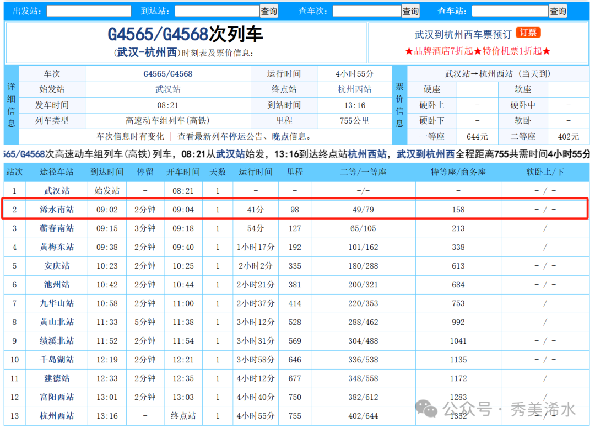This screenshot has height=433, width=595.
Task: Open the 品牌酒店7折起 promotion link
Action: (x=443, y=51)
